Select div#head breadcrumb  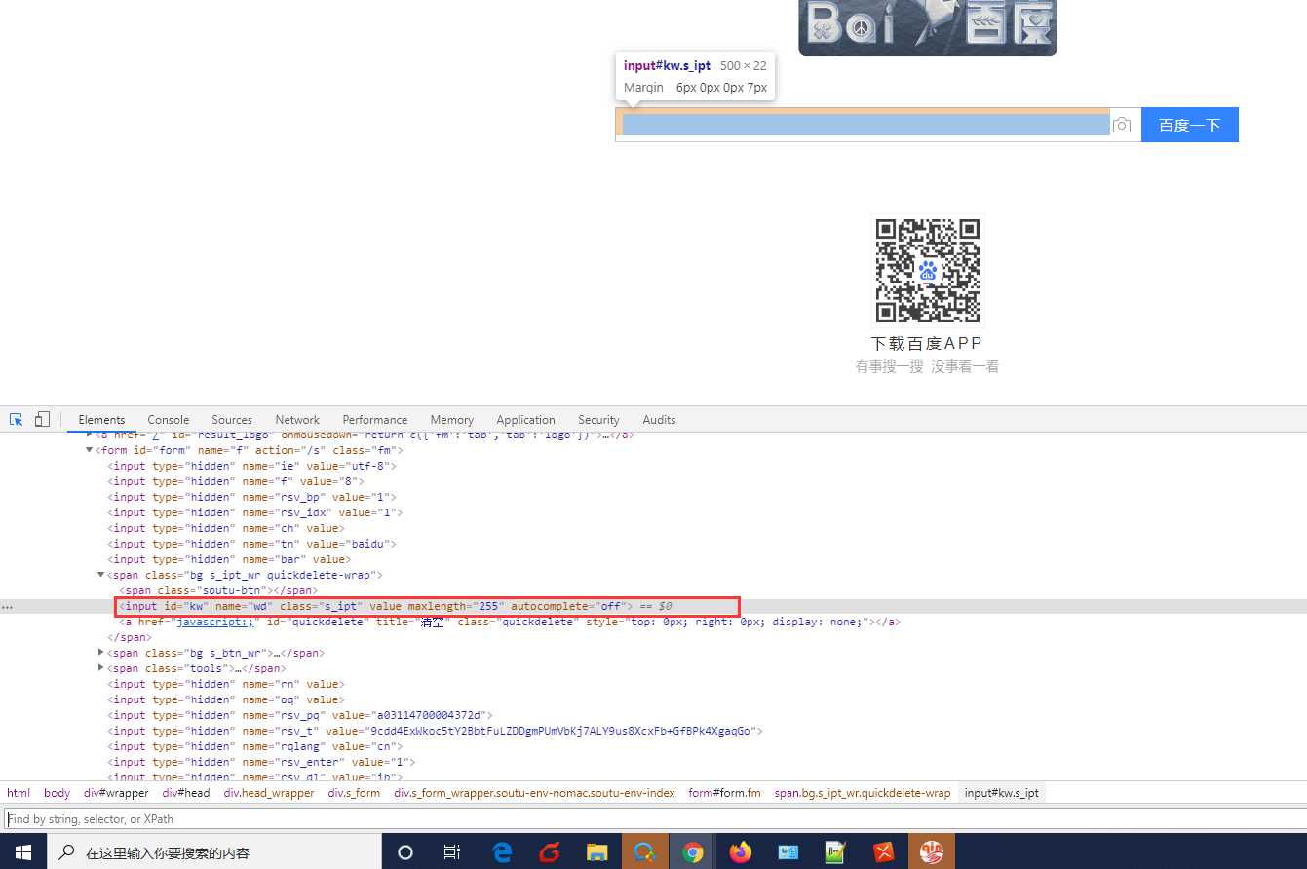[x=186, y=793]
